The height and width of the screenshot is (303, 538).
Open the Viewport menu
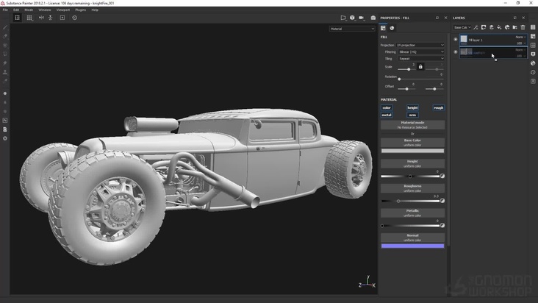click(x=63, y=10)
